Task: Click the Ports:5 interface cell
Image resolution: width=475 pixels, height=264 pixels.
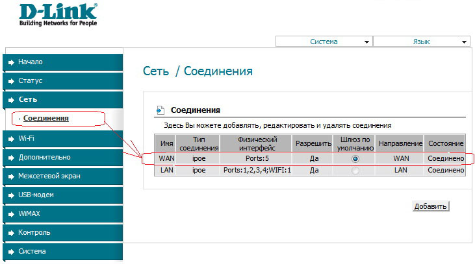Action: (x=257, y=158)
